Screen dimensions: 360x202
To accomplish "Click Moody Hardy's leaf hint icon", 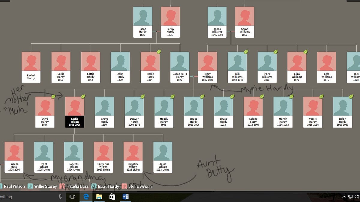I will click(172, 97).
